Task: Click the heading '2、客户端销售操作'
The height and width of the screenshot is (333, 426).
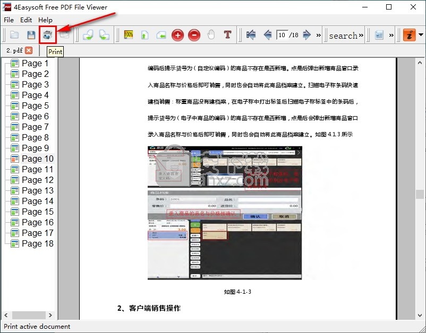Action: tap(149, 308)
